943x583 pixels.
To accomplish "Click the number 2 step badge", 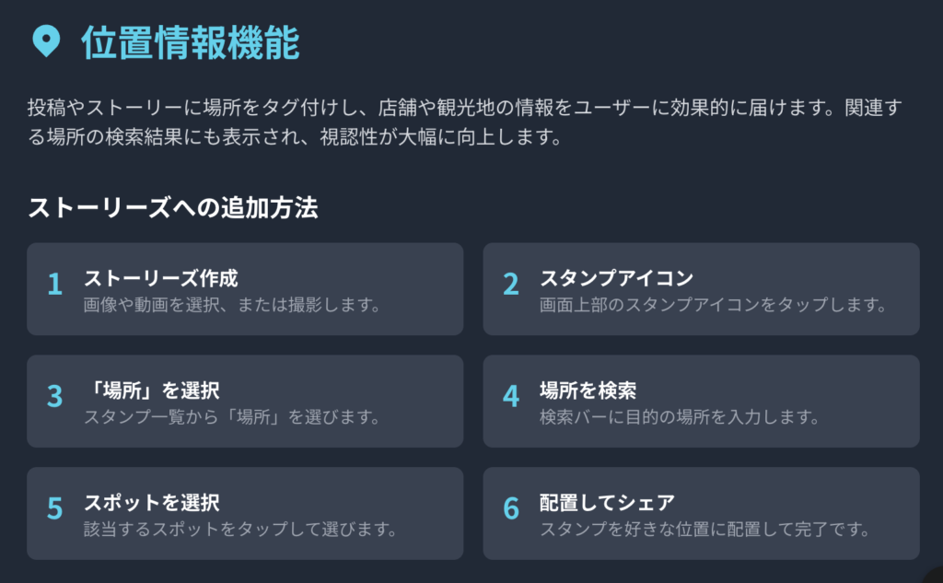I will pyautogui.click(x=511, y=284).
